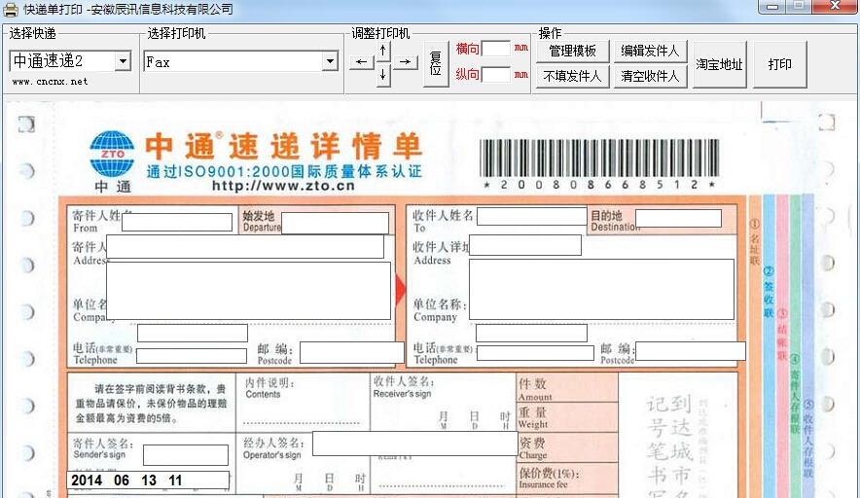Image resolution: width=860 pixels, height=498 pixels.
Task: Click the waybill barcode 200808668512
Action: pos(599,163)
